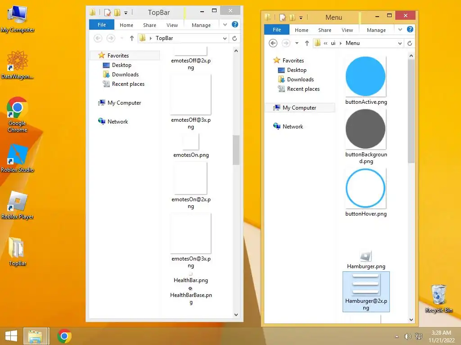Click Menu window vertical scrollbar thumb

click(411, 111)
